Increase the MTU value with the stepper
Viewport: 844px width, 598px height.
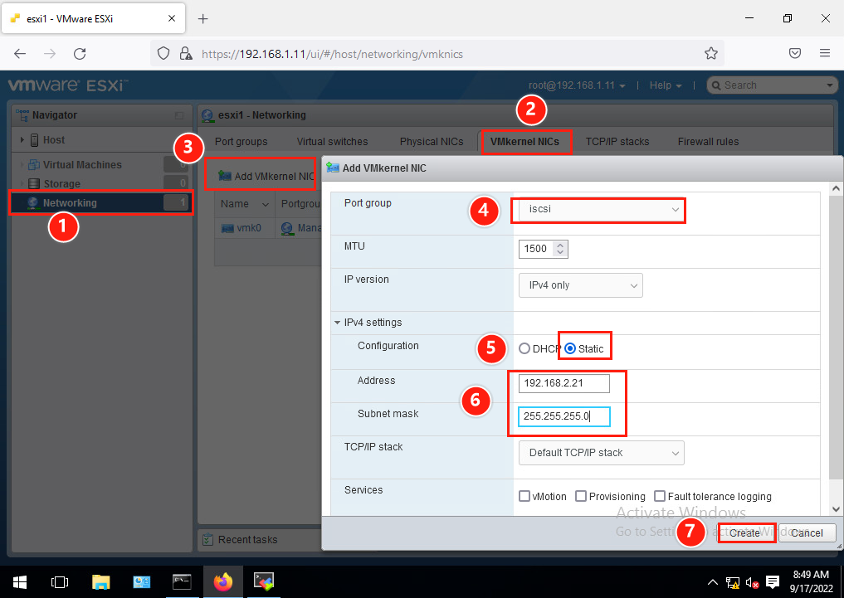(x=561, y=244)
